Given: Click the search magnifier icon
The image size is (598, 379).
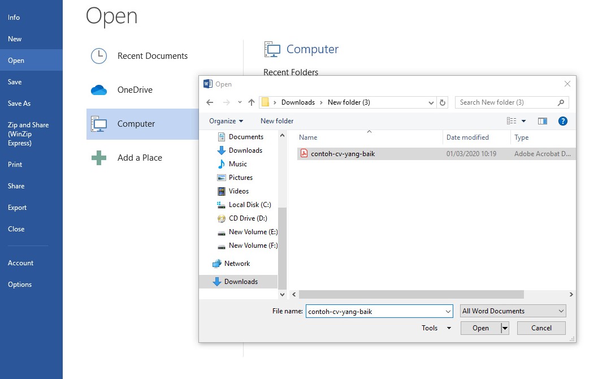Looking at the screenshot, I should coord(561,102).
